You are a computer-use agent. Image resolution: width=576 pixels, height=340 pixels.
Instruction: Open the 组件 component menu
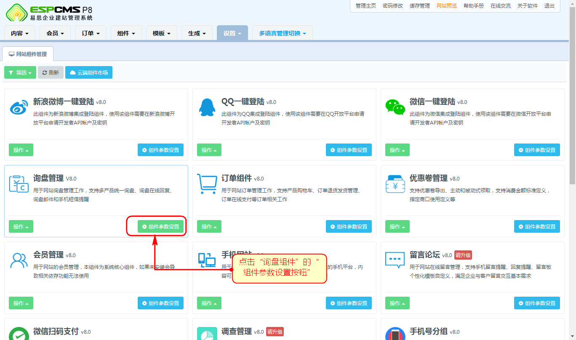point(126,33)
